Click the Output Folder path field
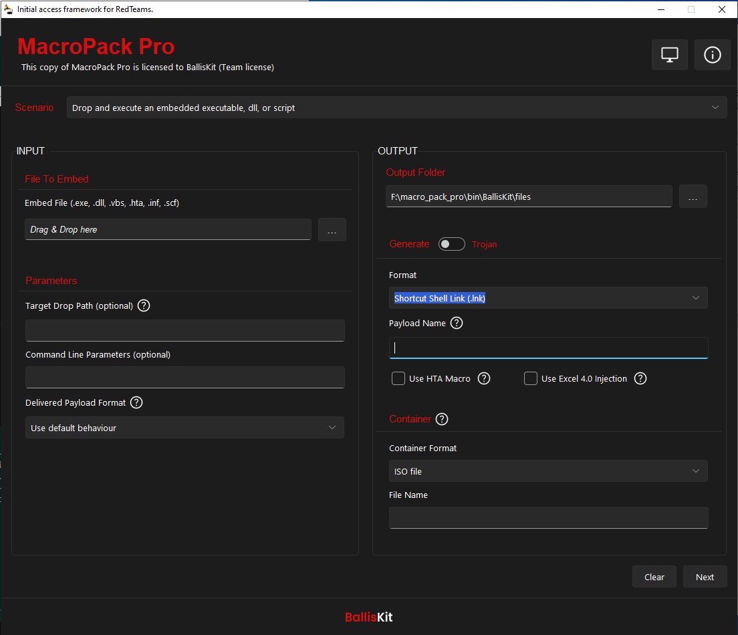 [x=529, y=197]
